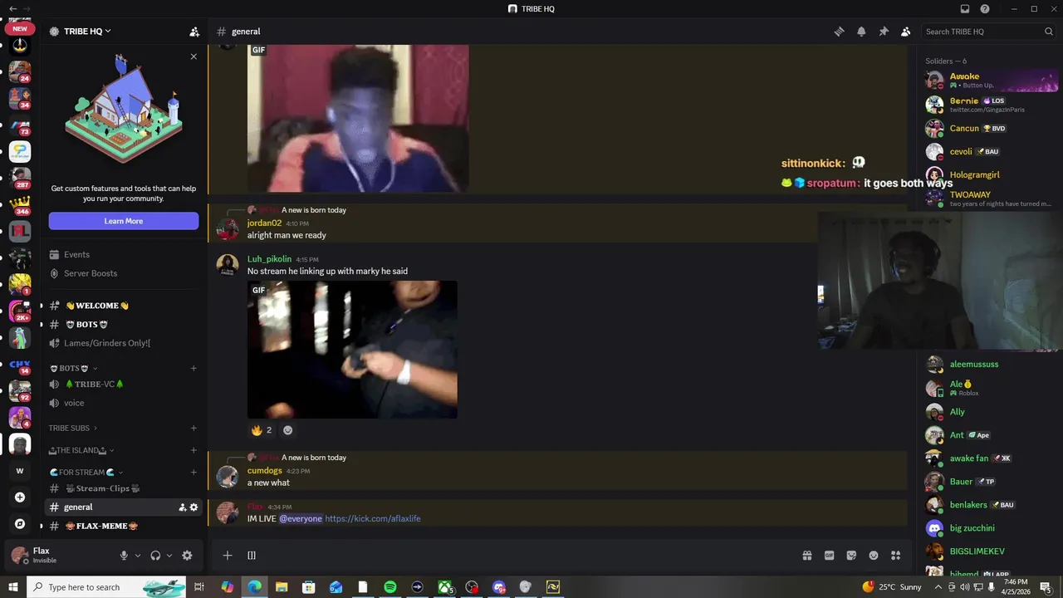Screen dimensions: 1063x598
Task: Open headphone output options arrow
Action: pos(169,556)
